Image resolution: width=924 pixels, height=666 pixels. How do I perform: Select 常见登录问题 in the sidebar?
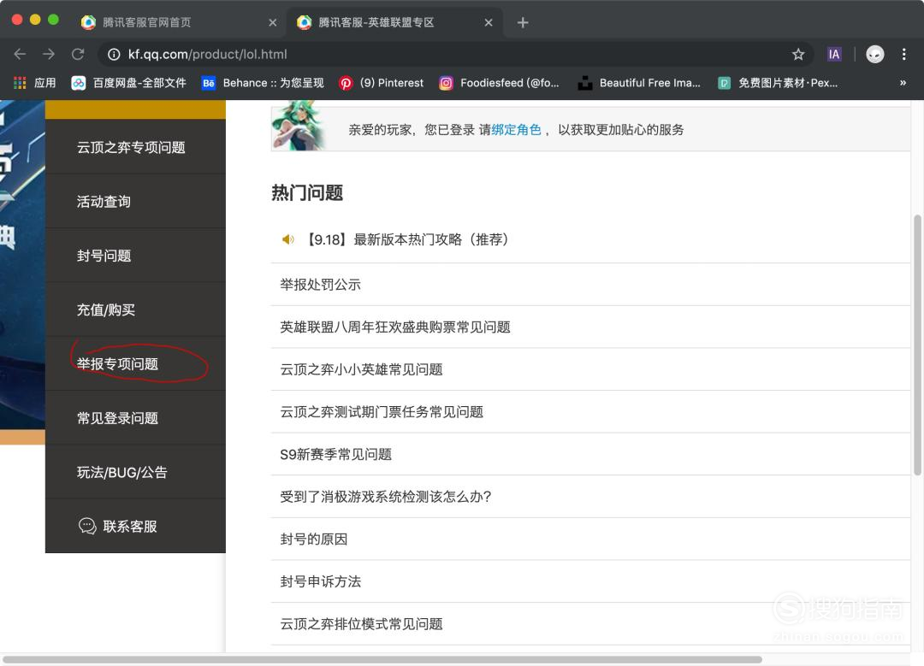[135, 418]
